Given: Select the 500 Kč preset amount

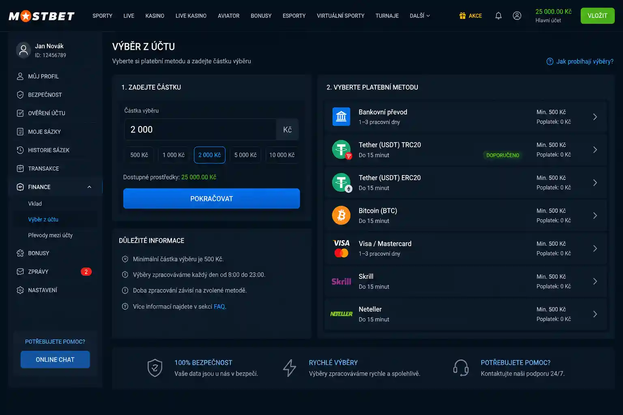Looking at the screenshot, I should [x=139, y=155].
